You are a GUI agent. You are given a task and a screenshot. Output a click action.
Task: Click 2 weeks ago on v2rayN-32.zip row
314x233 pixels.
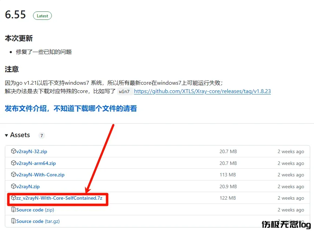(x=291, y=152)
